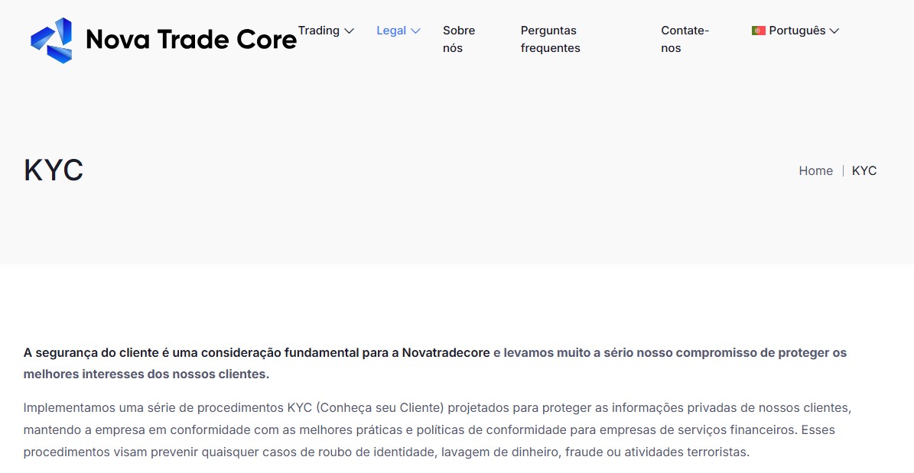Expand the language selector chevron
This screenshot has width=914, height=473.
click(x=834, y=31)
